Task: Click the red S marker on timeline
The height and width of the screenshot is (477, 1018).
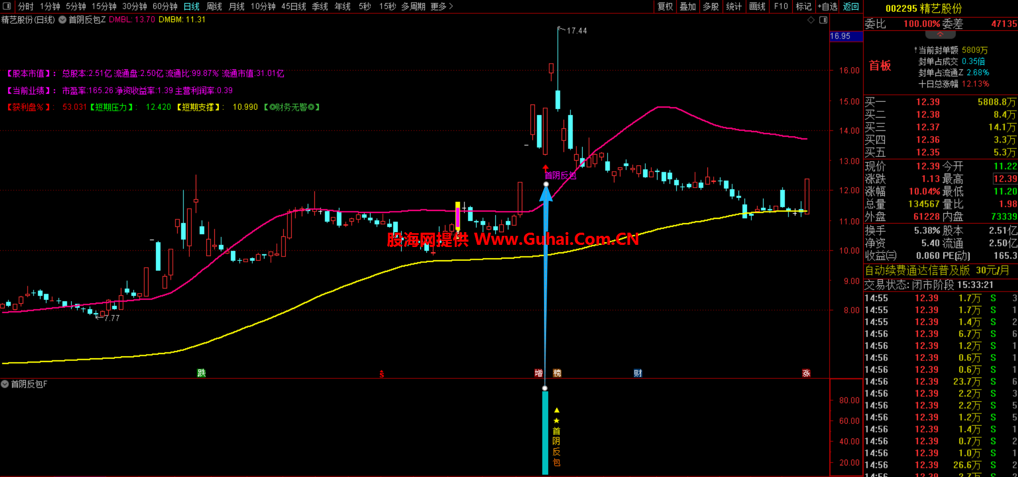Action: point(382,374)
